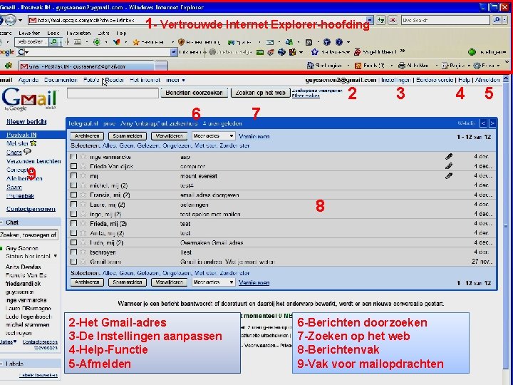513x385 pixels.
Task: Click the bottom Verwijderen button
Action: pyautogui.click(x=169, y=282)
